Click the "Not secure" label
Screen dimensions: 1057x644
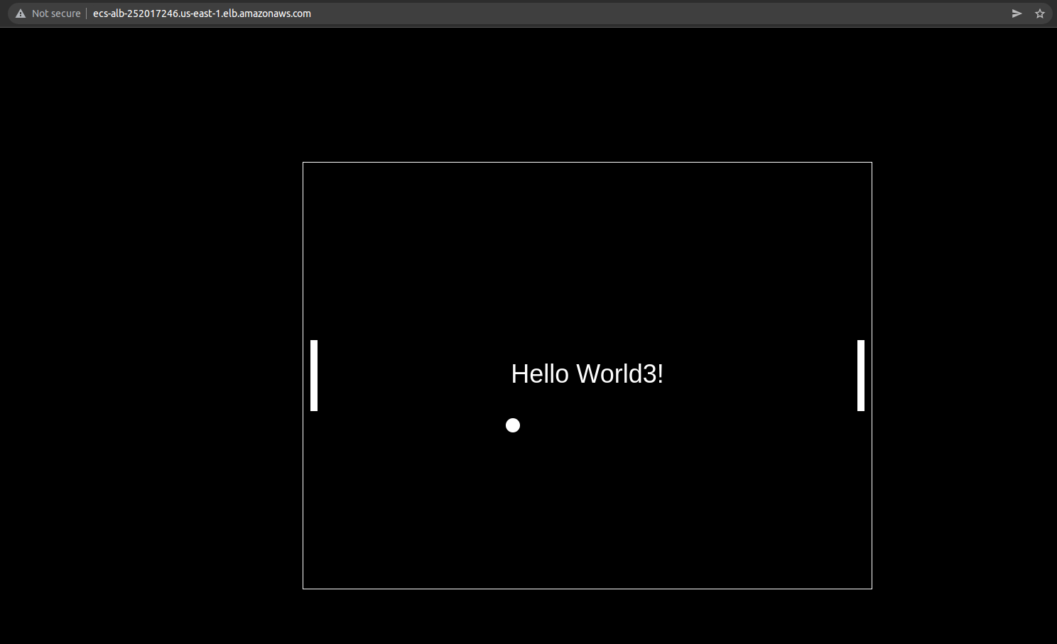pyautogui.click(x=56, y=13)
